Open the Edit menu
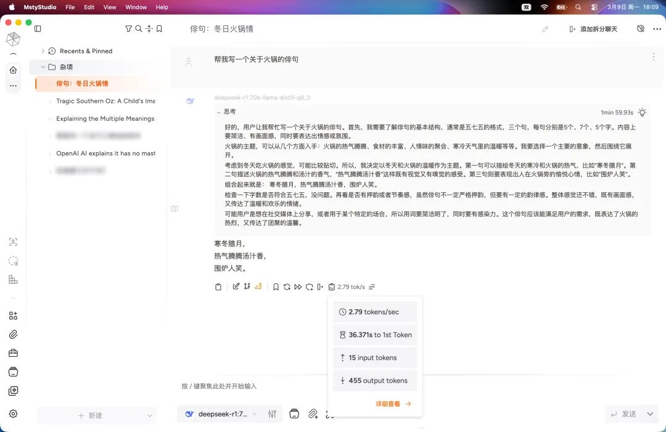The height and width of the screenshot is (432, 666). pos(89,7)
